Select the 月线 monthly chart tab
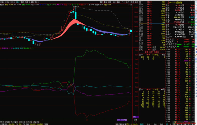Viewport: 197px width, 125px height. pyautogui.click(x=26, y=2)
